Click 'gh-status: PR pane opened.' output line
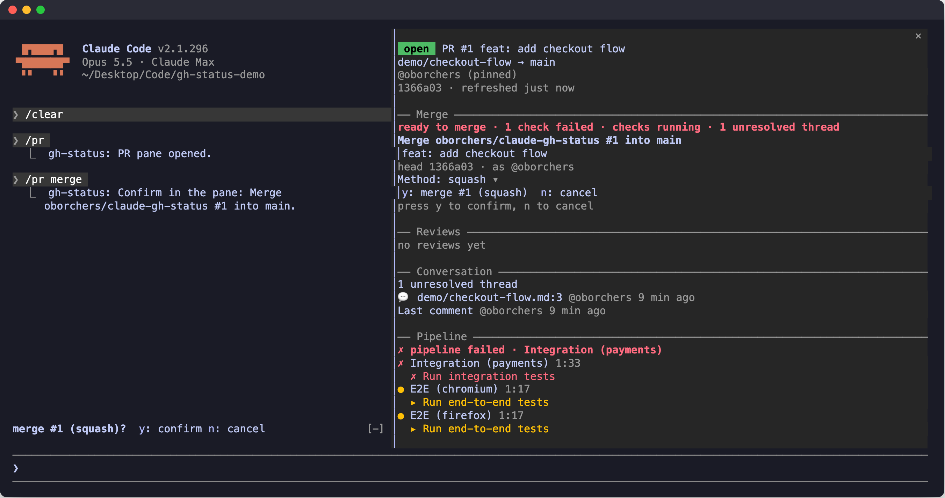 (x=130, y=154)
